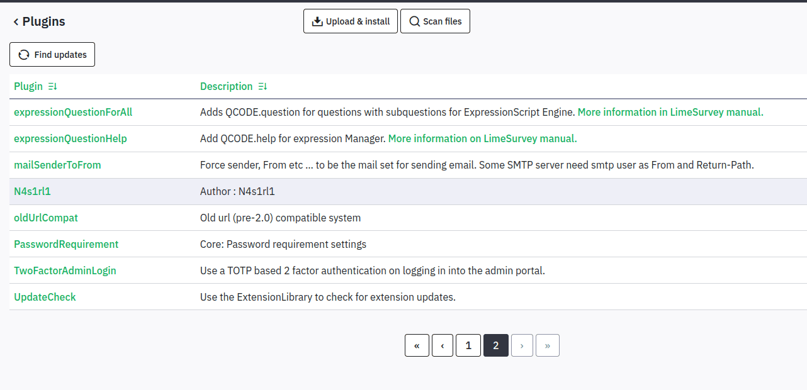The width and height of the screenshot is (807, 390).
Task: Open the PasswordRequirement plugin
Action: click(66, 244)
